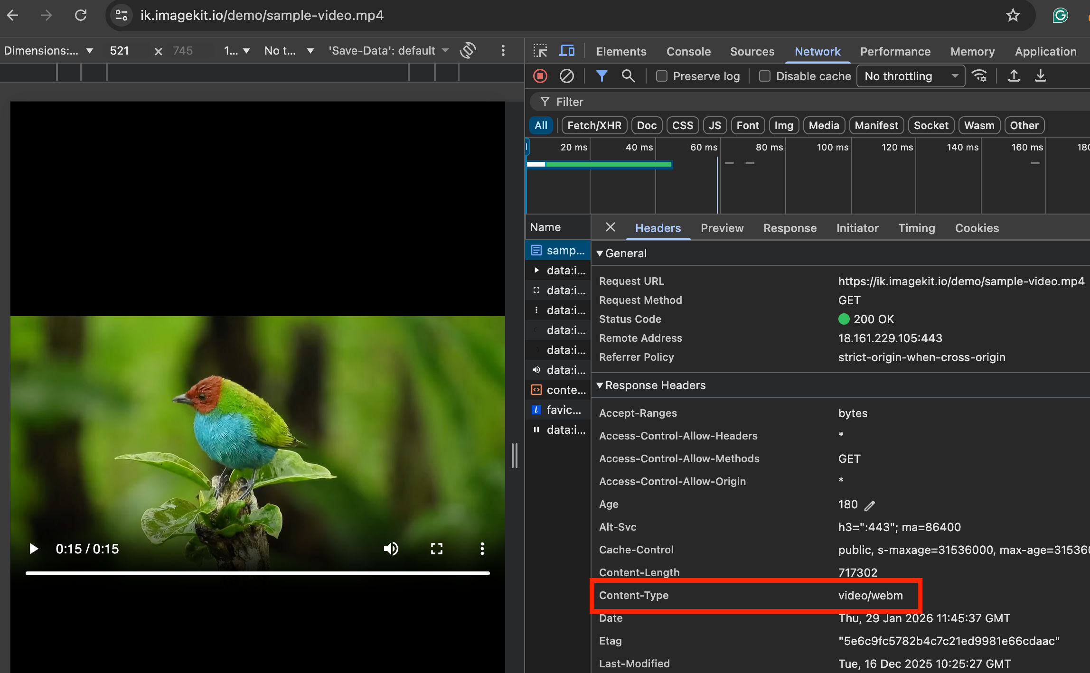Rotate the emulated viewport orientation
The height and width of the screenshot is (673, 1090).
click(x=468, y=50)
